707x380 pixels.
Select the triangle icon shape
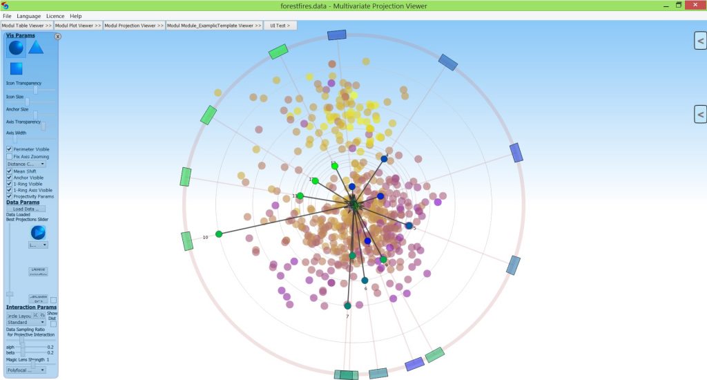[36, 48]
